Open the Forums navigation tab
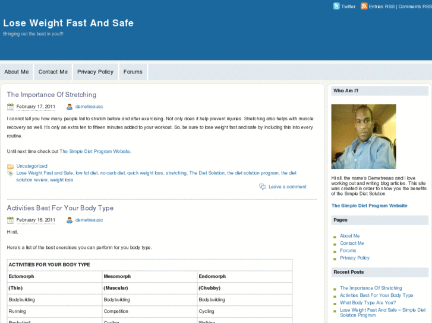 click(133, 72)
